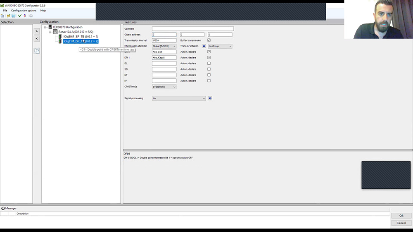Click the SB input field

click(x=164, y=69)
